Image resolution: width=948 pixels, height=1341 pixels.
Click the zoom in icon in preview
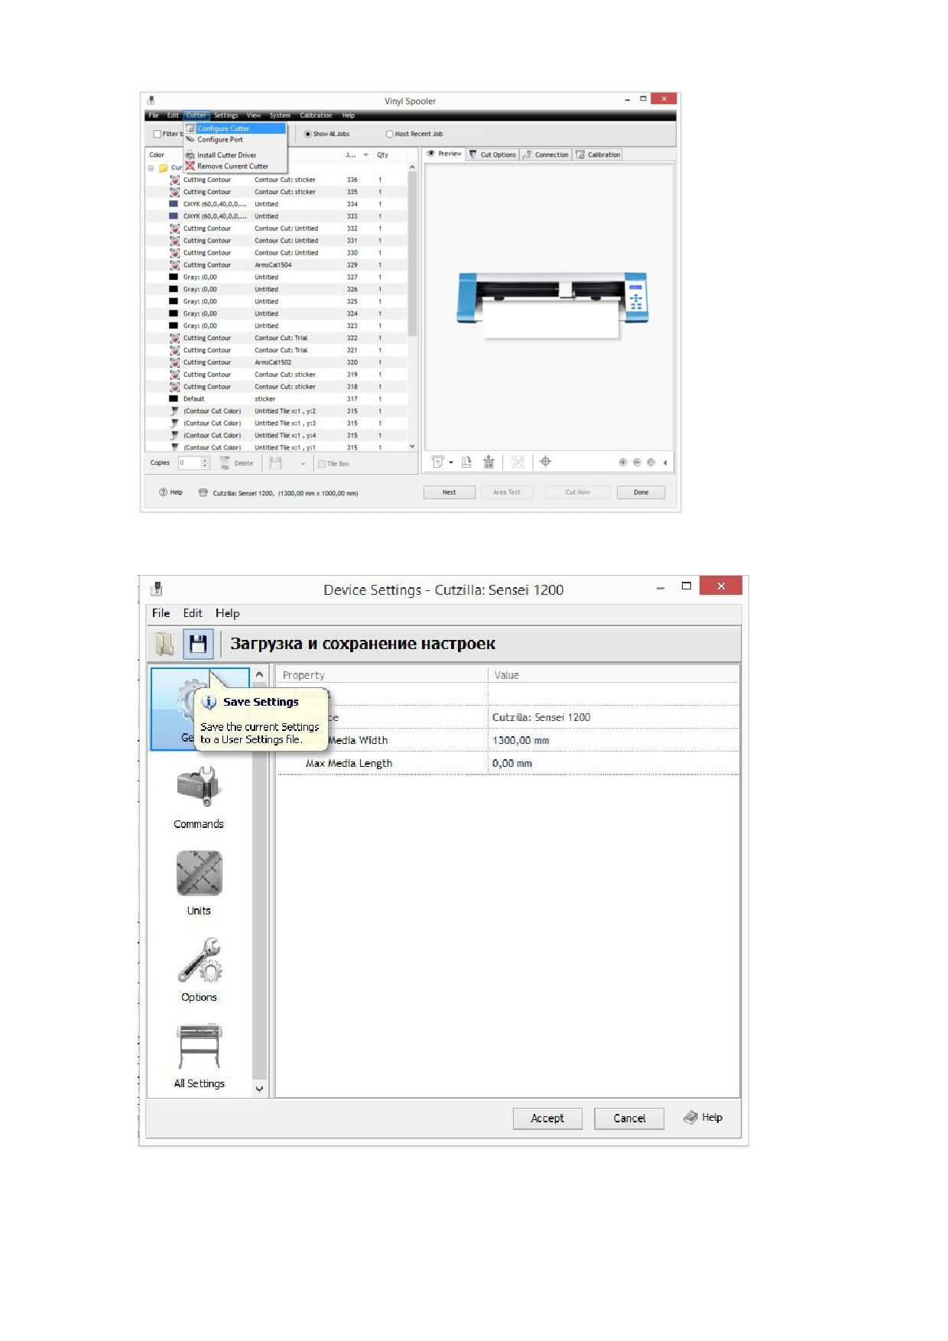click(x=623, y=463)
